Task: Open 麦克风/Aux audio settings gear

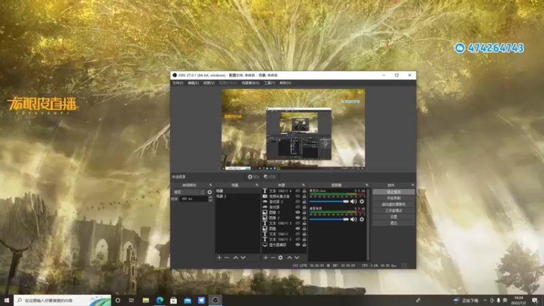Action: pos(362,201)
